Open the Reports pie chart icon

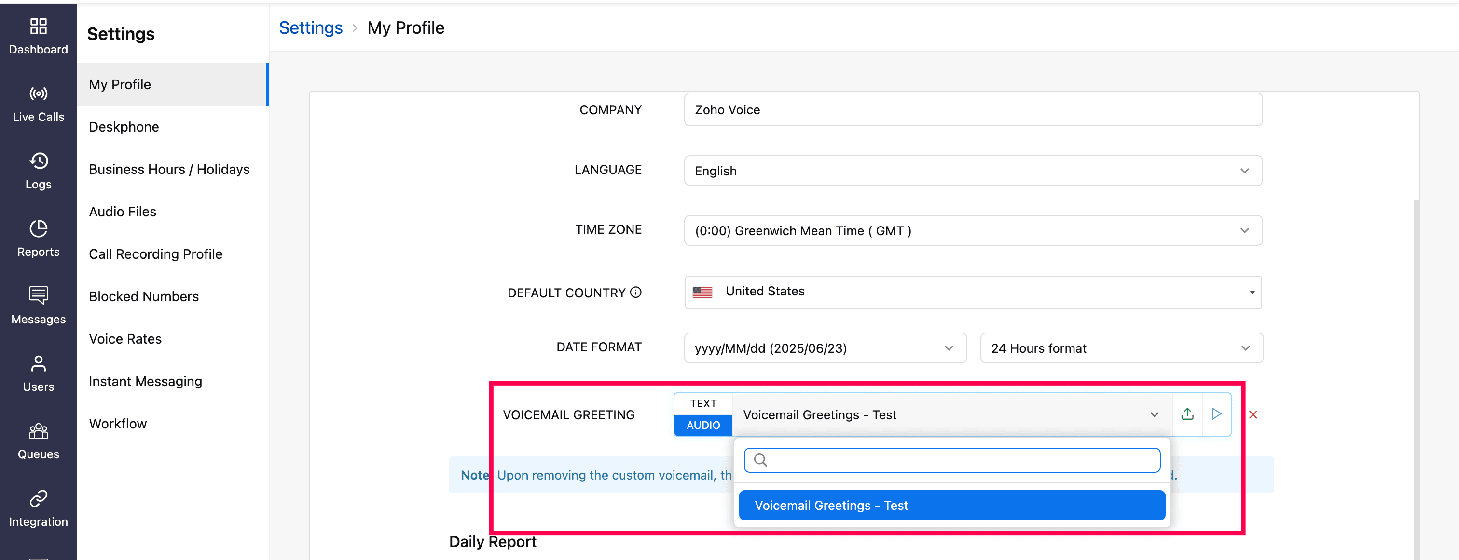[x=38, y=228]
